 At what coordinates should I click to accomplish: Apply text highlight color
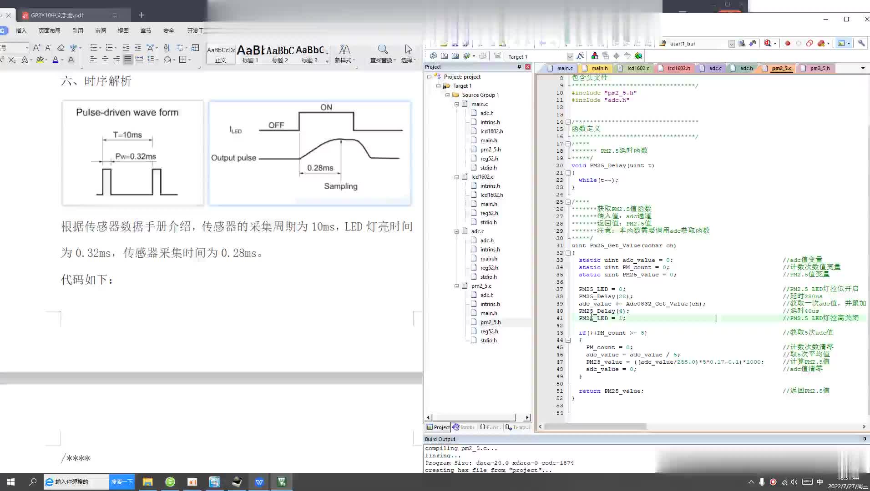click(40, 60)
